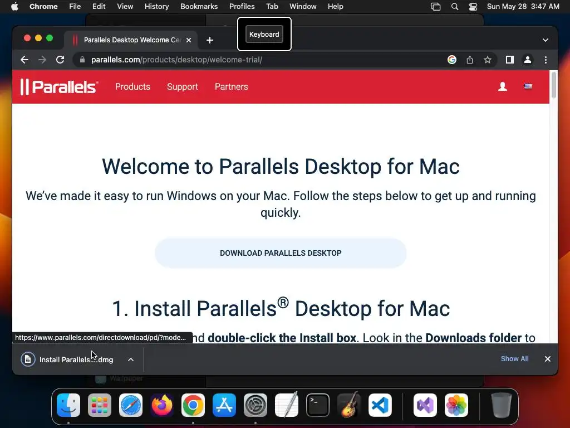Open the Partners navigation menu

click(231, 86)
